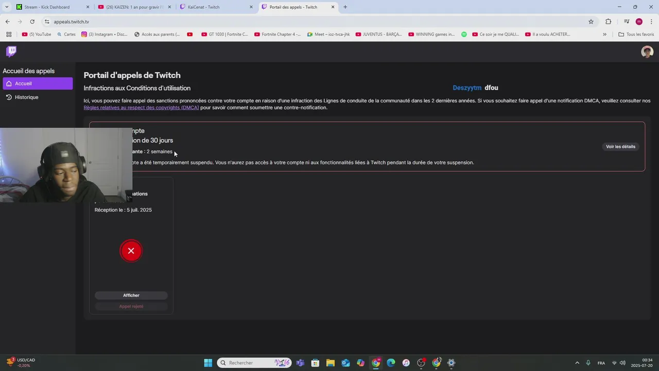659x371 pixels.
Task: Open the Il a voulu ACHETER bookmark
Action: pyautogui.click(x=548, y=35)
